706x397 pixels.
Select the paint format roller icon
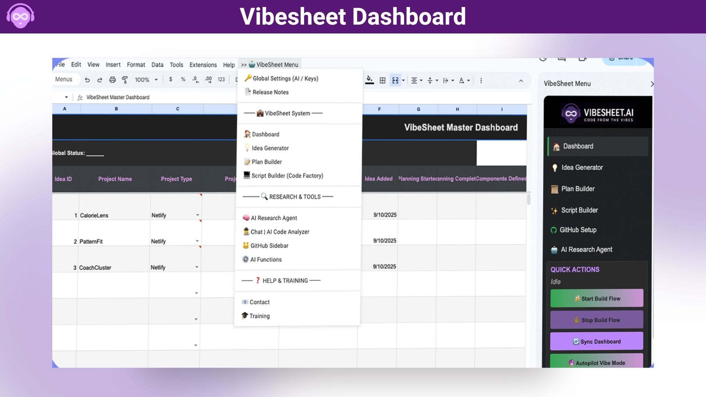[125, 80]
